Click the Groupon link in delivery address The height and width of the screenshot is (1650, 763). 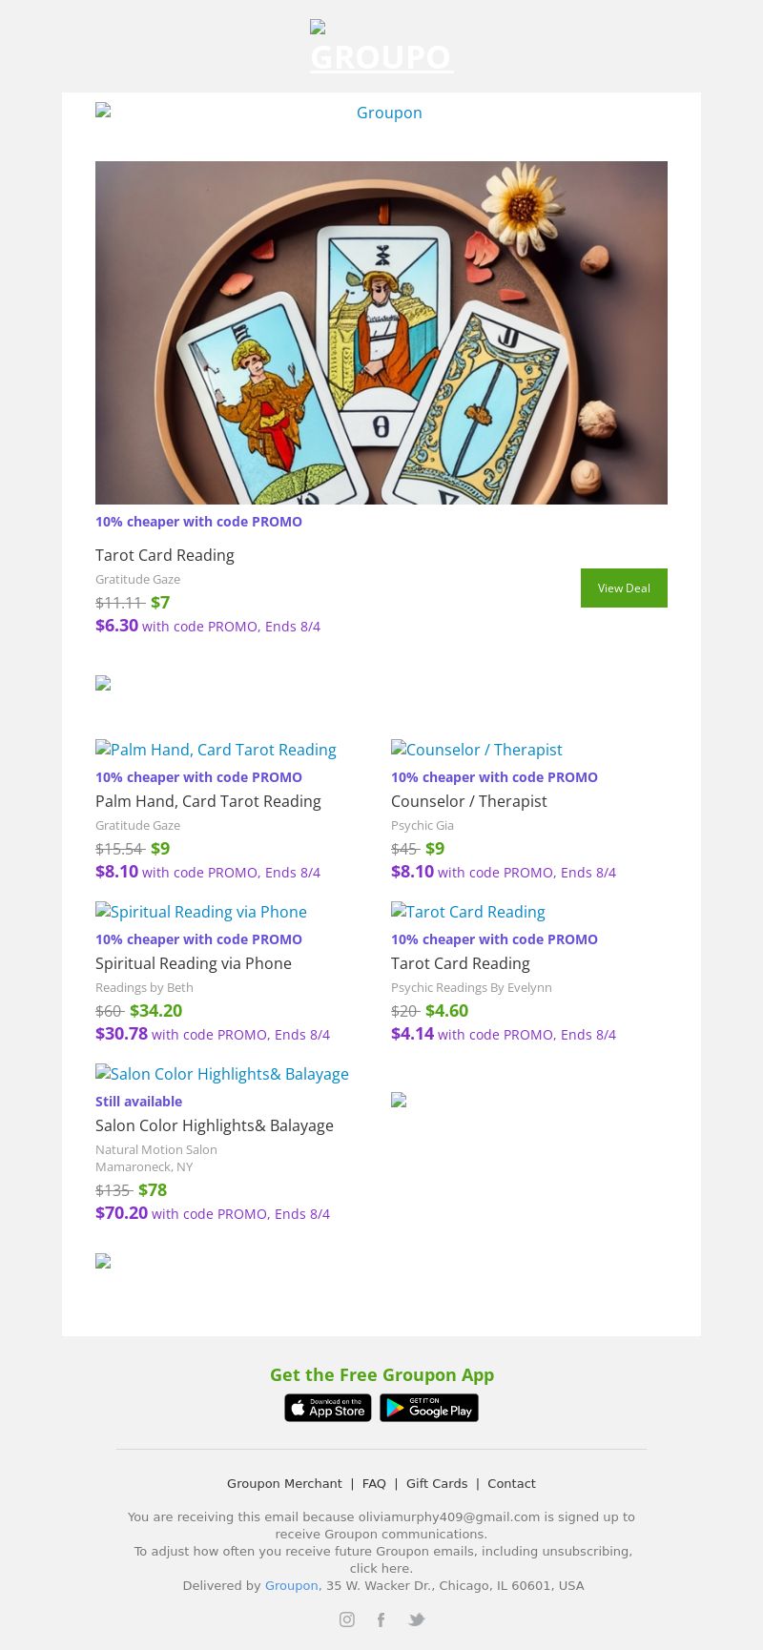(x=291, y=1585)
